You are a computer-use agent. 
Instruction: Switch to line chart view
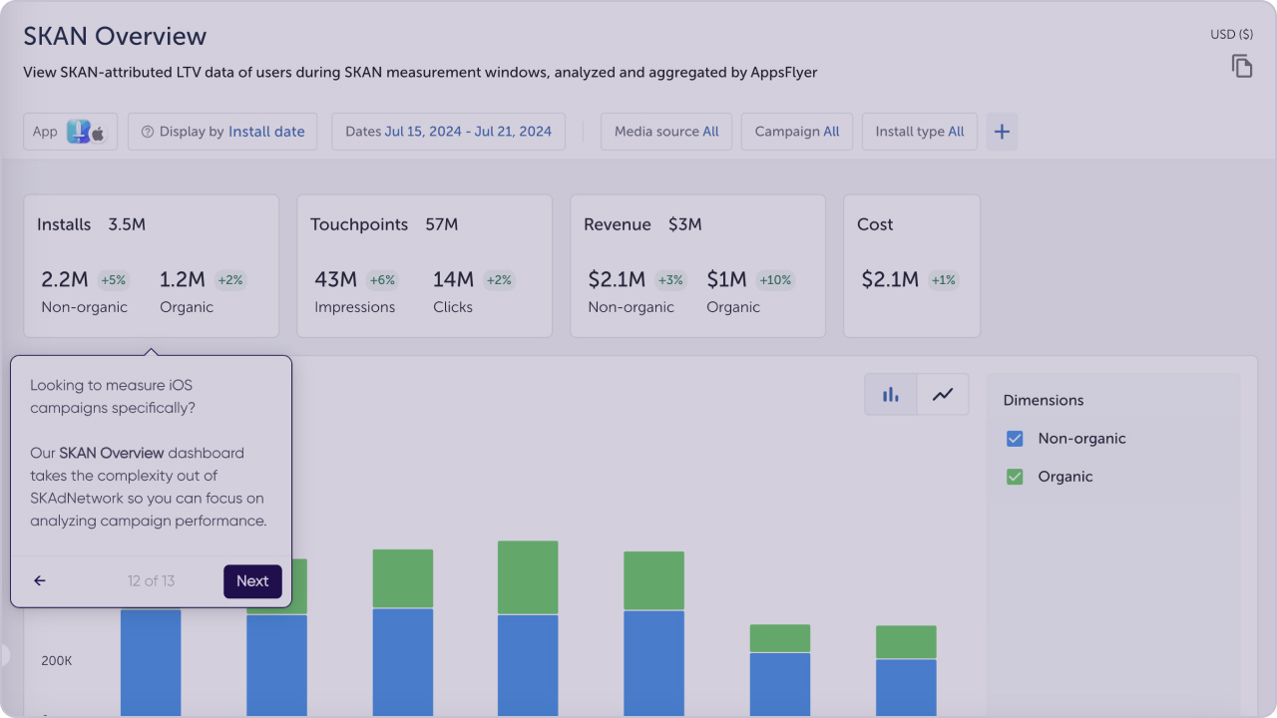click(x=943, y=395)
